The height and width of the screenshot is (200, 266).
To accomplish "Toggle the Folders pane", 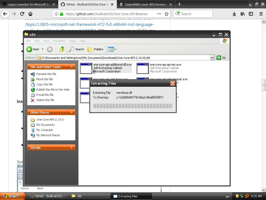I will point(95,49).
